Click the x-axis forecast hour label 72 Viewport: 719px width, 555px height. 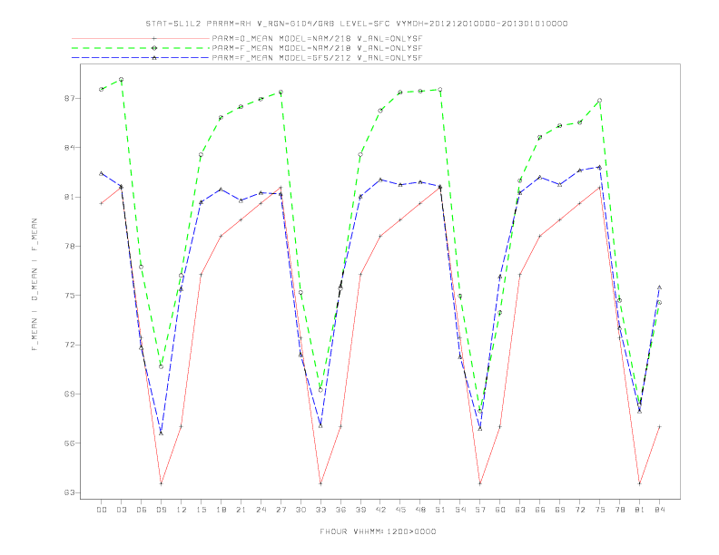[580, 510]
